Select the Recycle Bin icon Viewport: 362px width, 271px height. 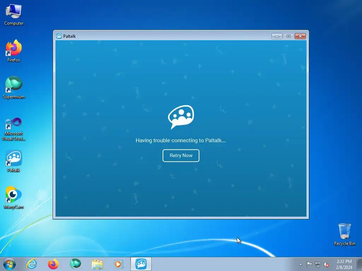(344, 234)
